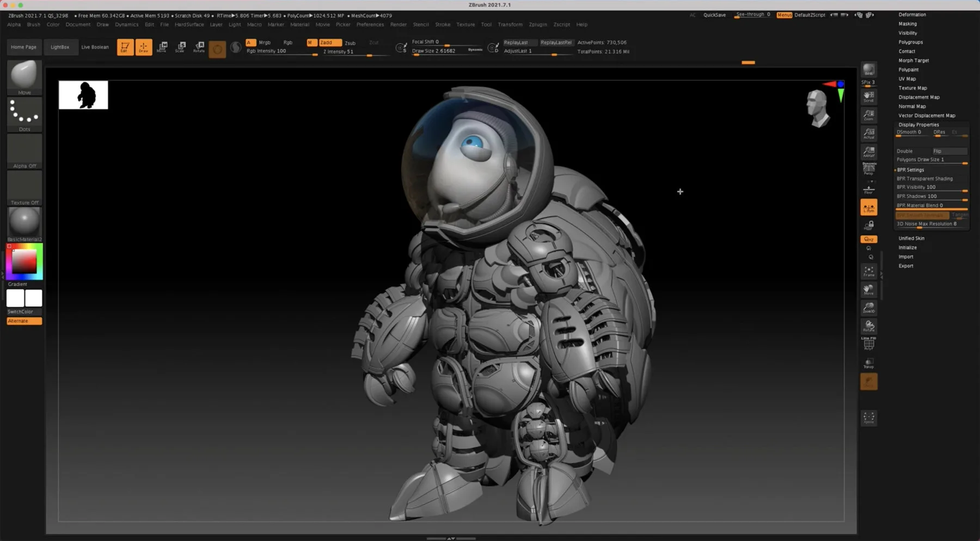The width and height of the screenshot is (980, 541).
Task: Toggle the Floor grid icon
Action: pyautogui.click(x=869, y=189)
